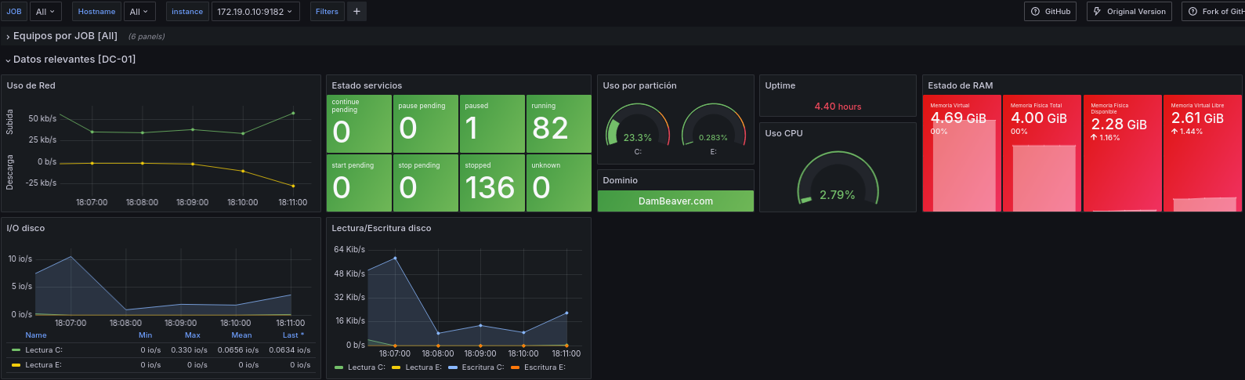Click orange color swatch of Escritura E:
The height and width of the screenshot is (380, 1245).
tap(516, 367)
